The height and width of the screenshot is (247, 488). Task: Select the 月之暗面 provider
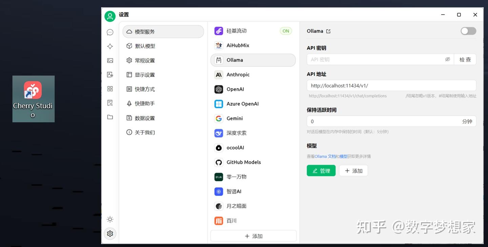253,206
